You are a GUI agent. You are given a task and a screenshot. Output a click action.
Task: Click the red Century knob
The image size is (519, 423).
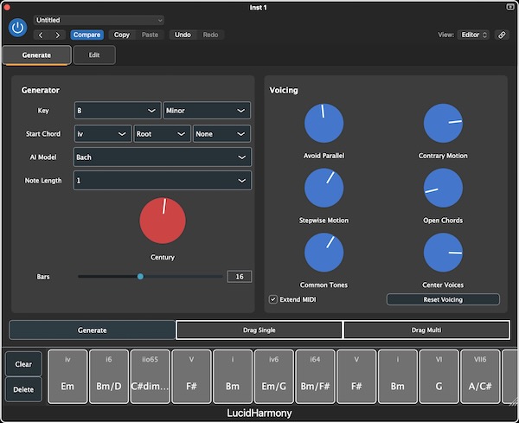(x=163, y=221)
